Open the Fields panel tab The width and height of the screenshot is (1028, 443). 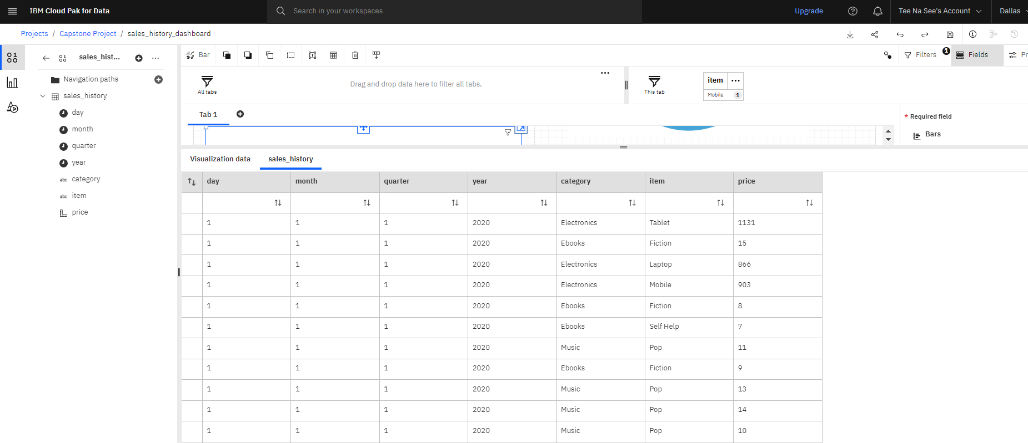pos(977,55)
